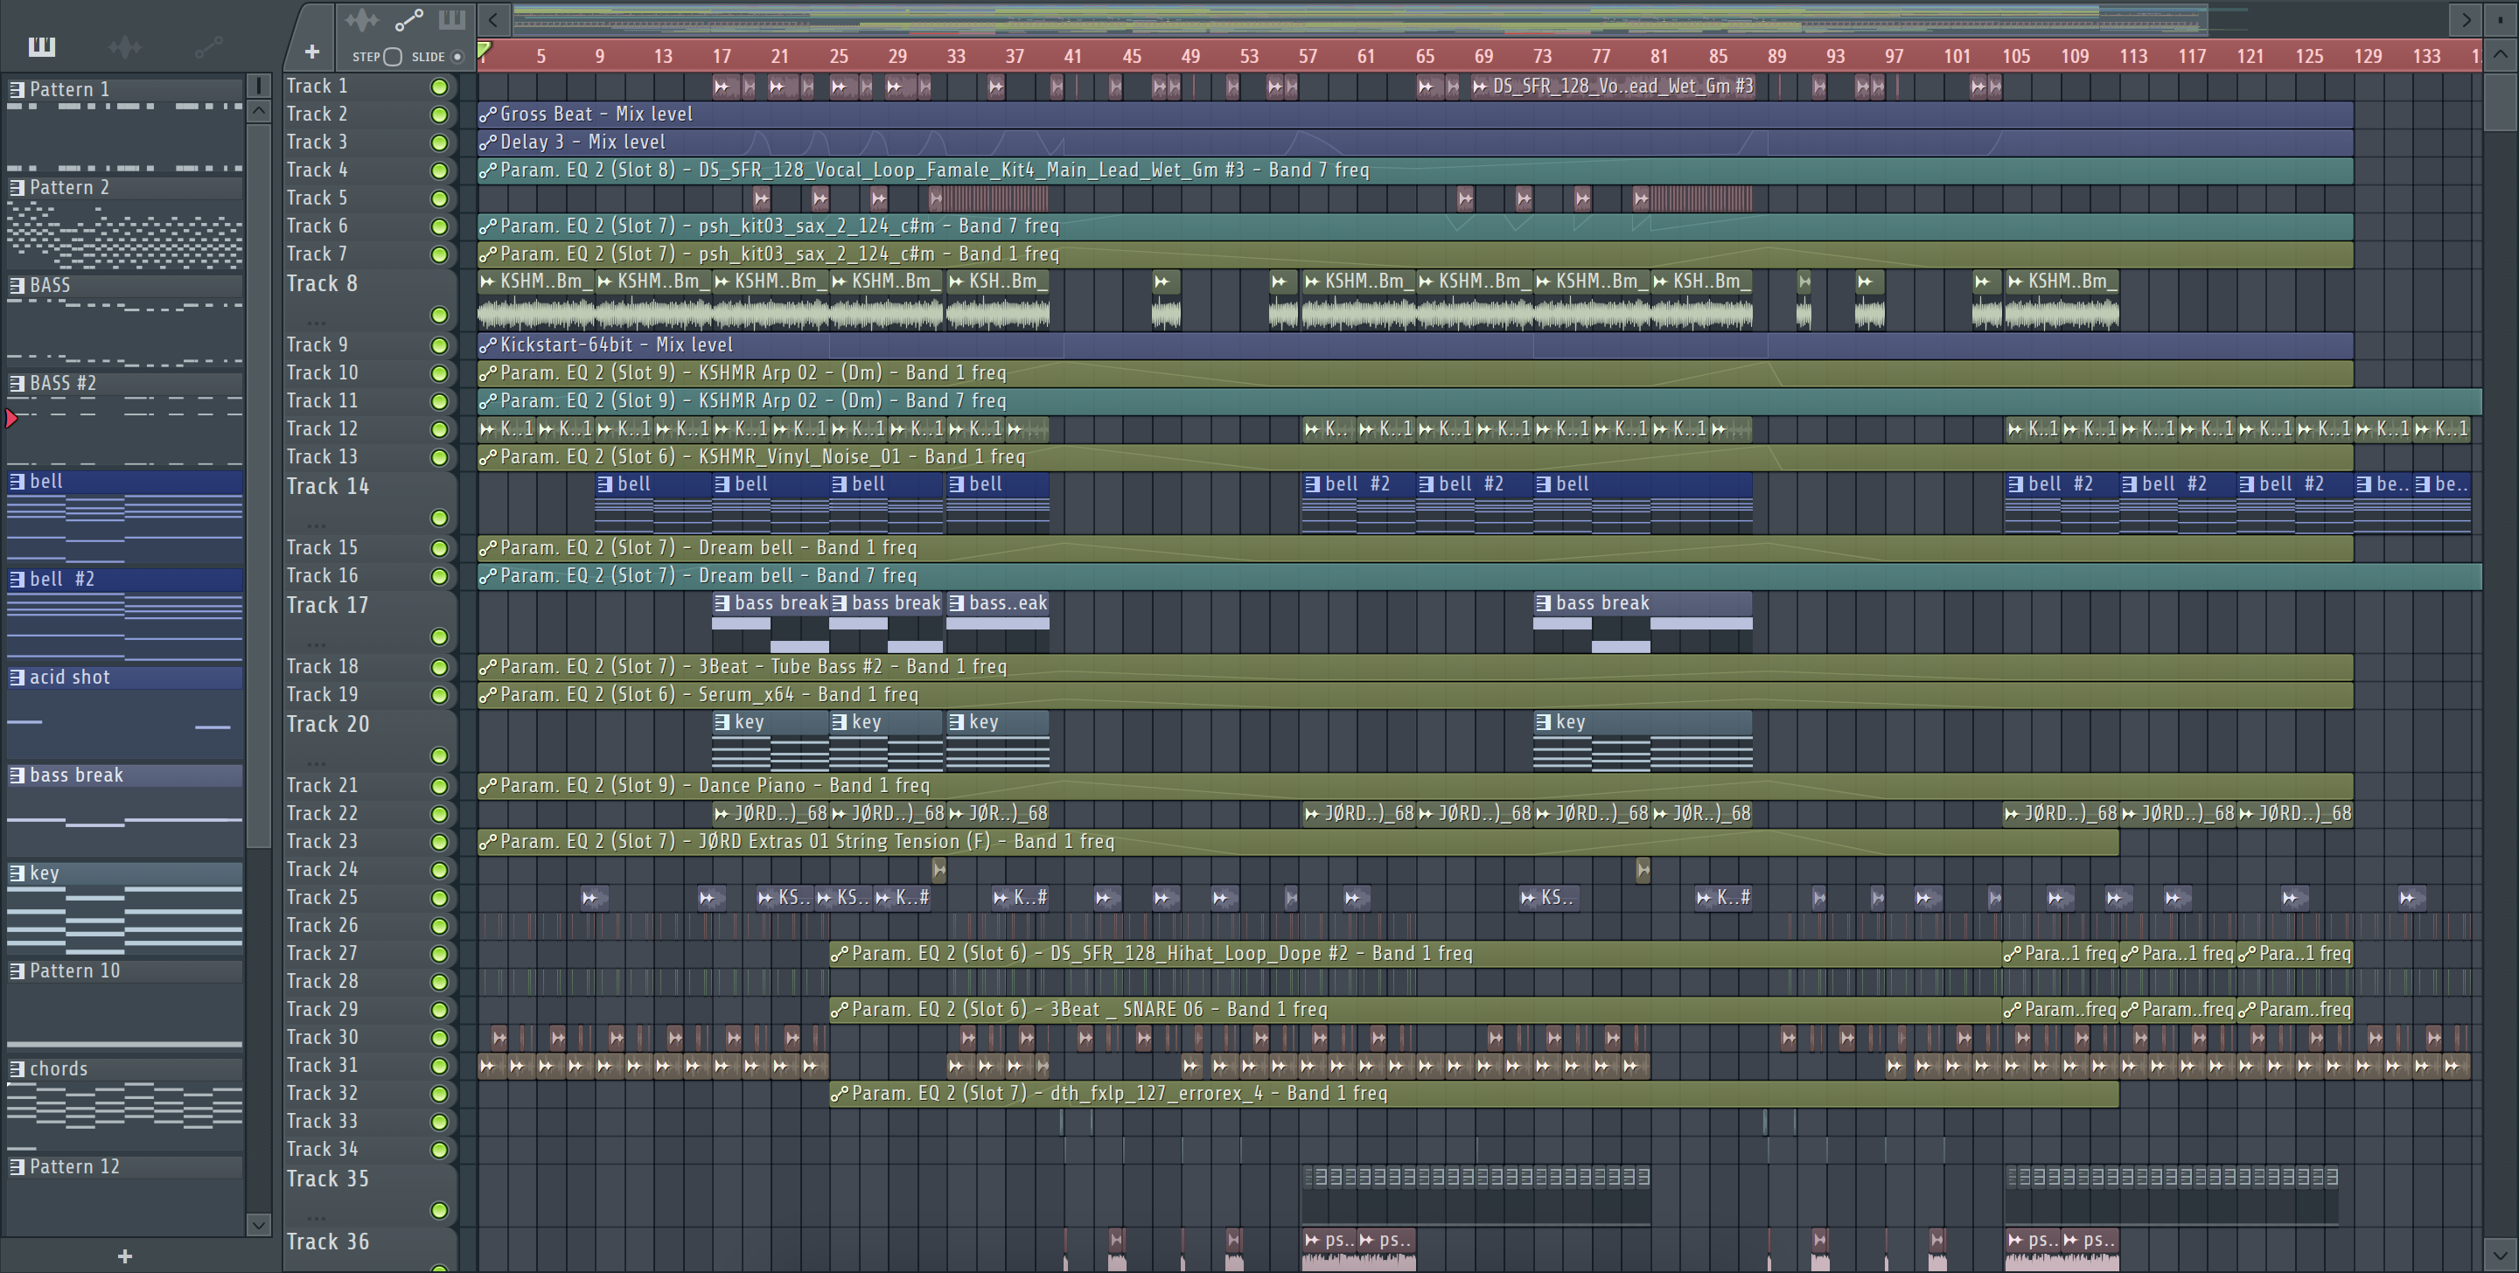Show patterns in the picker panel
Image resolution: width=2519 pixels, height=1273 pixels.
tap(42, 46)
